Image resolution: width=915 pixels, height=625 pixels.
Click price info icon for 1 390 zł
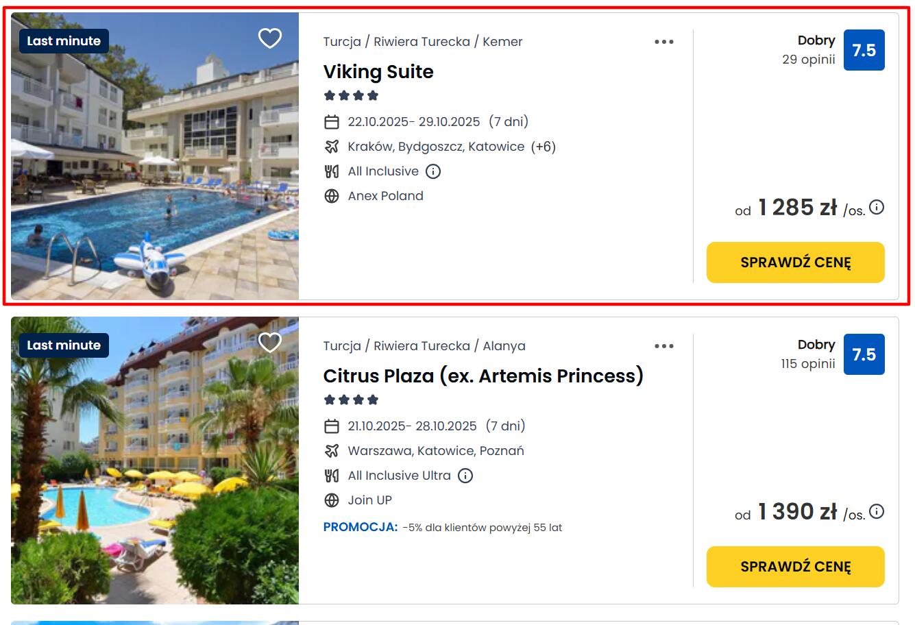(x=877, y=511)
